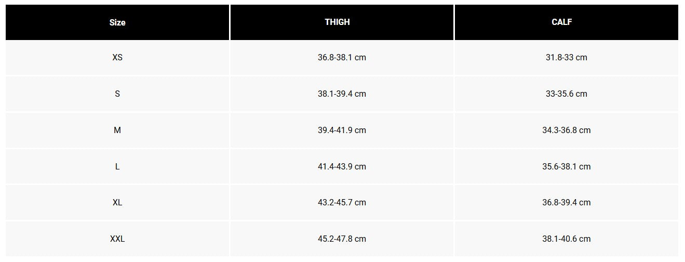Click thigh value 41.4-43.9 cm
The width and height of the screenshot is (685, 262).
click(x=342, y=166)
